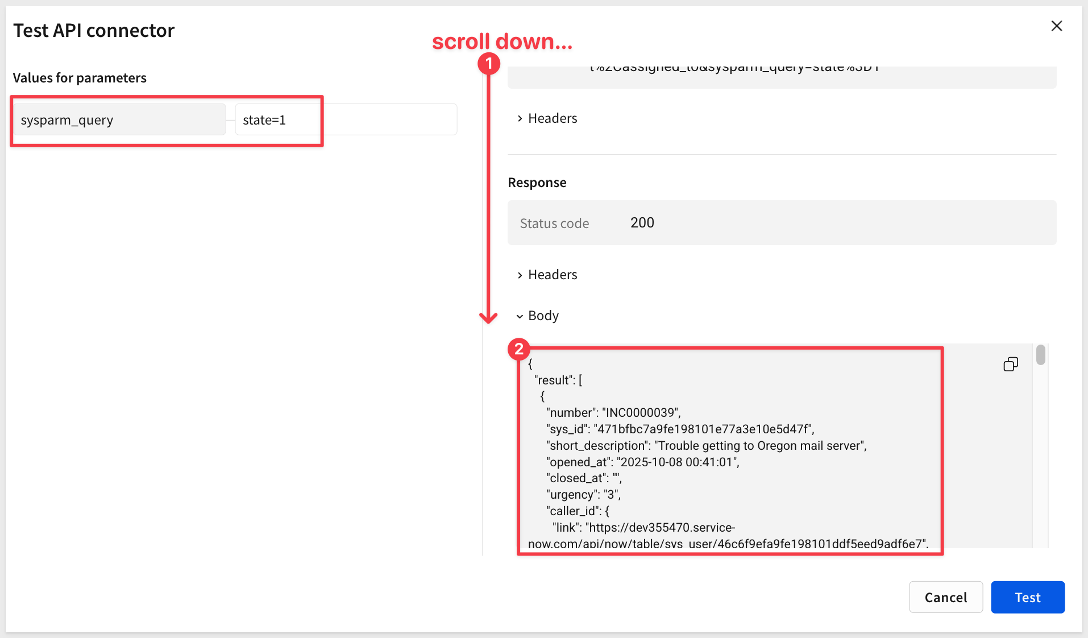The width and height of the screenshot is (1088, 638).
Task: Click the red step 2 annotation badge
Action: pos(518,349)
